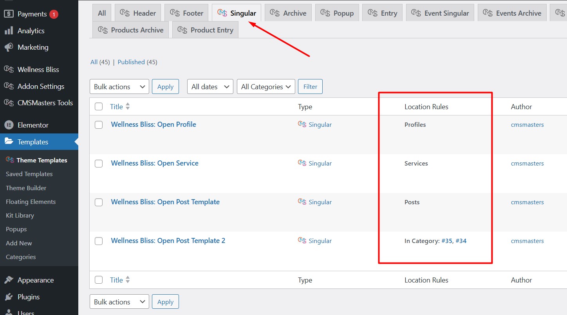Open the top Bulk actions dropdown

pos(119,86)
